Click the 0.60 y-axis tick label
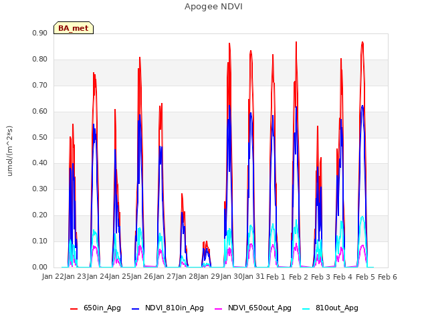Image resolution: width=428 pixels, height=321 pixels. [x=40, y=112]
